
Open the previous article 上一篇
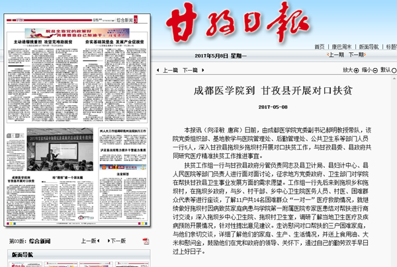pyautogui.click(x=170, y=70)
